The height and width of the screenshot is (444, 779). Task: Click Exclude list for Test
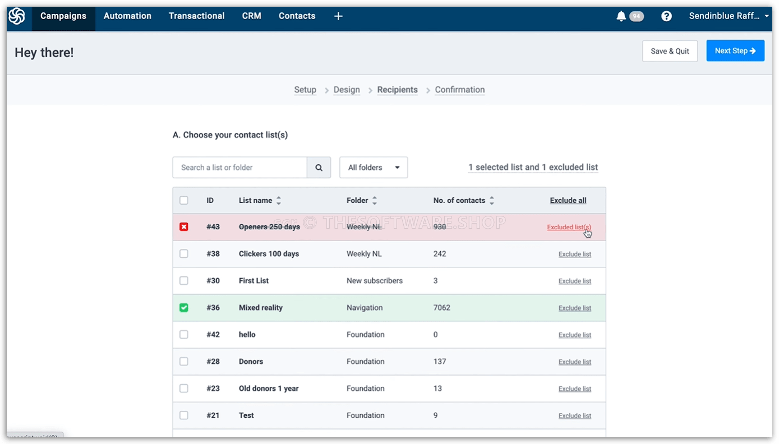[575, 416]
